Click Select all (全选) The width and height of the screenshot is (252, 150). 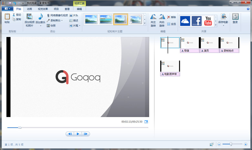click(171, 24)
